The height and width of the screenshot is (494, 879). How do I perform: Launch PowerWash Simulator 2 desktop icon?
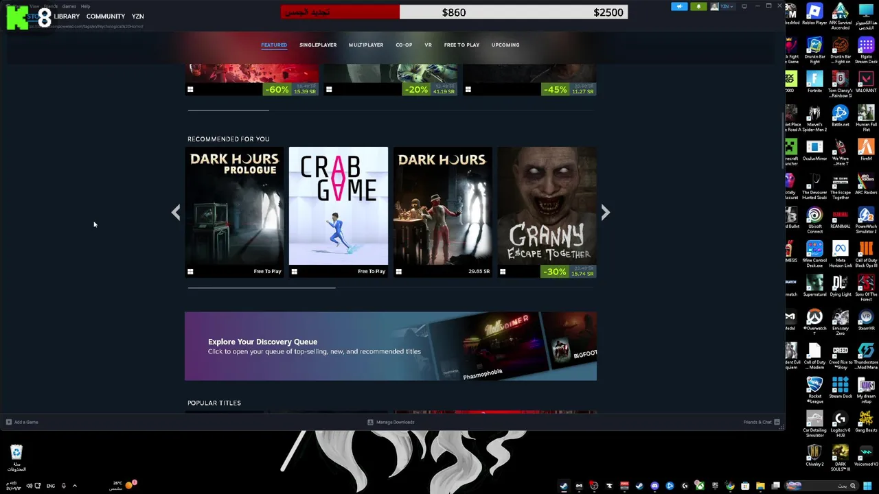coord(866,220)
